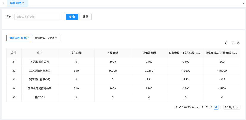Click the next page arrow
The width and height of the screenshot is (246, 120).
tap(221, 107)
